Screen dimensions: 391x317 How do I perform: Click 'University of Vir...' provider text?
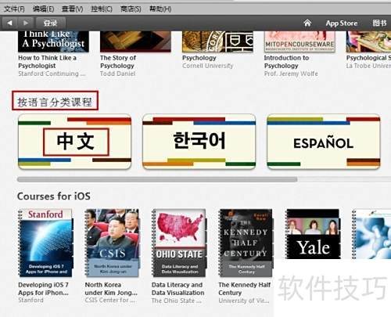pyautogui.click(x=244, y=301)
